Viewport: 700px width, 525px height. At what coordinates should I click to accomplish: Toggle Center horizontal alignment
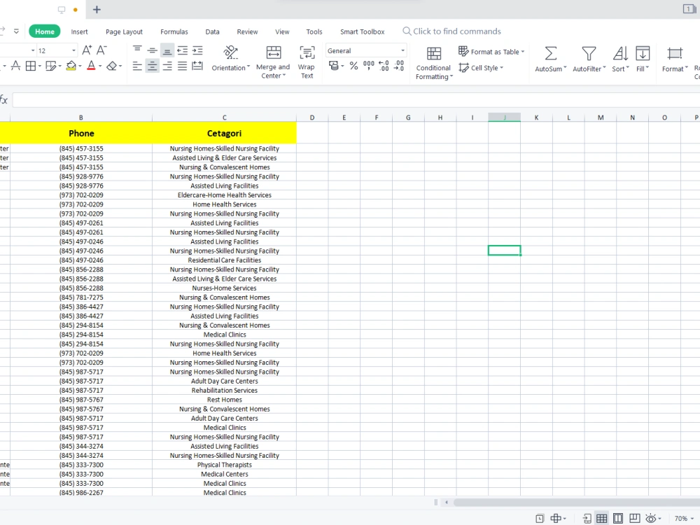pos(152,66)
